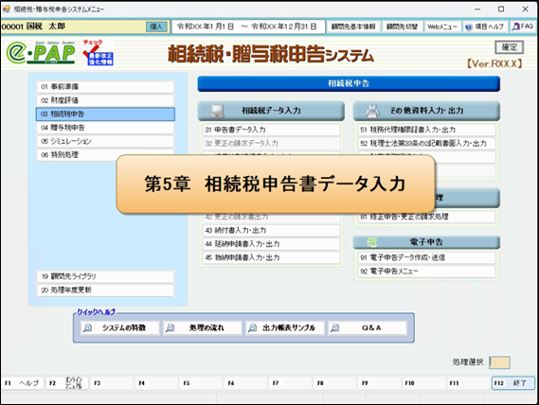The height and width of the screenshot is (405, 539).
Task: Click the printer icon in その他資料入力・出力 header
Action: 372,111
